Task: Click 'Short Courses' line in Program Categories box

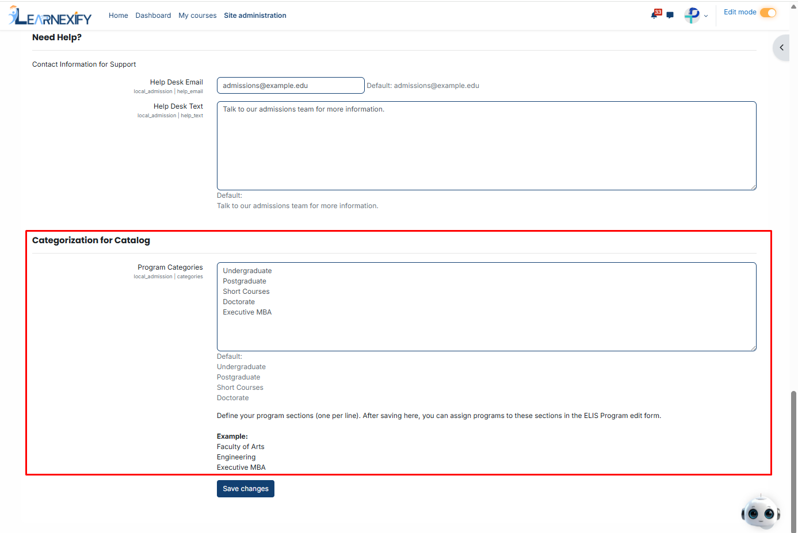Action: [x=246, y=292]
